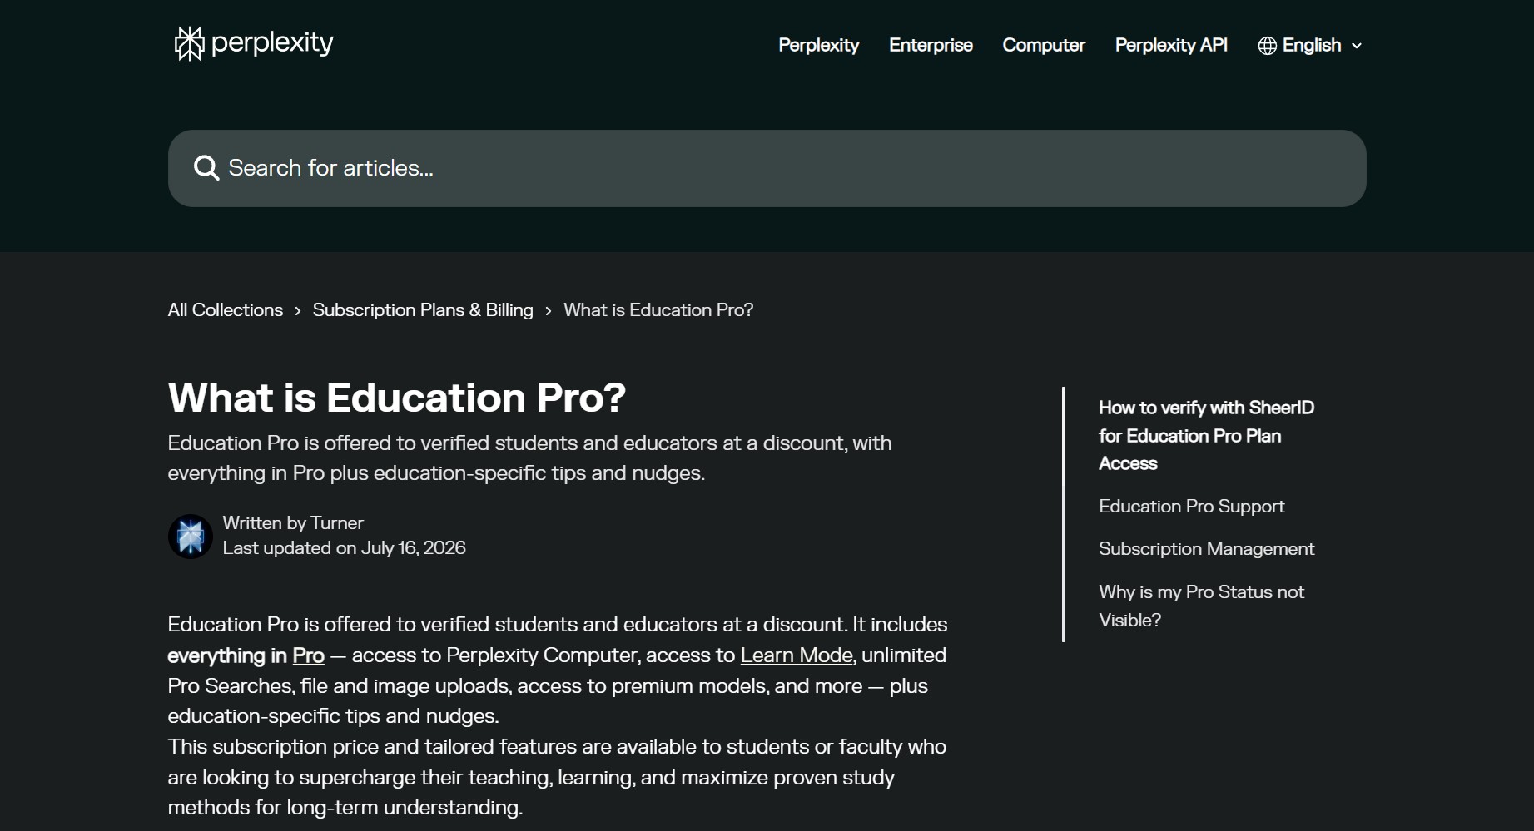Click the Last updated on July 16, 2026 text
The image size is (1534, 831).
pos(344,548)
